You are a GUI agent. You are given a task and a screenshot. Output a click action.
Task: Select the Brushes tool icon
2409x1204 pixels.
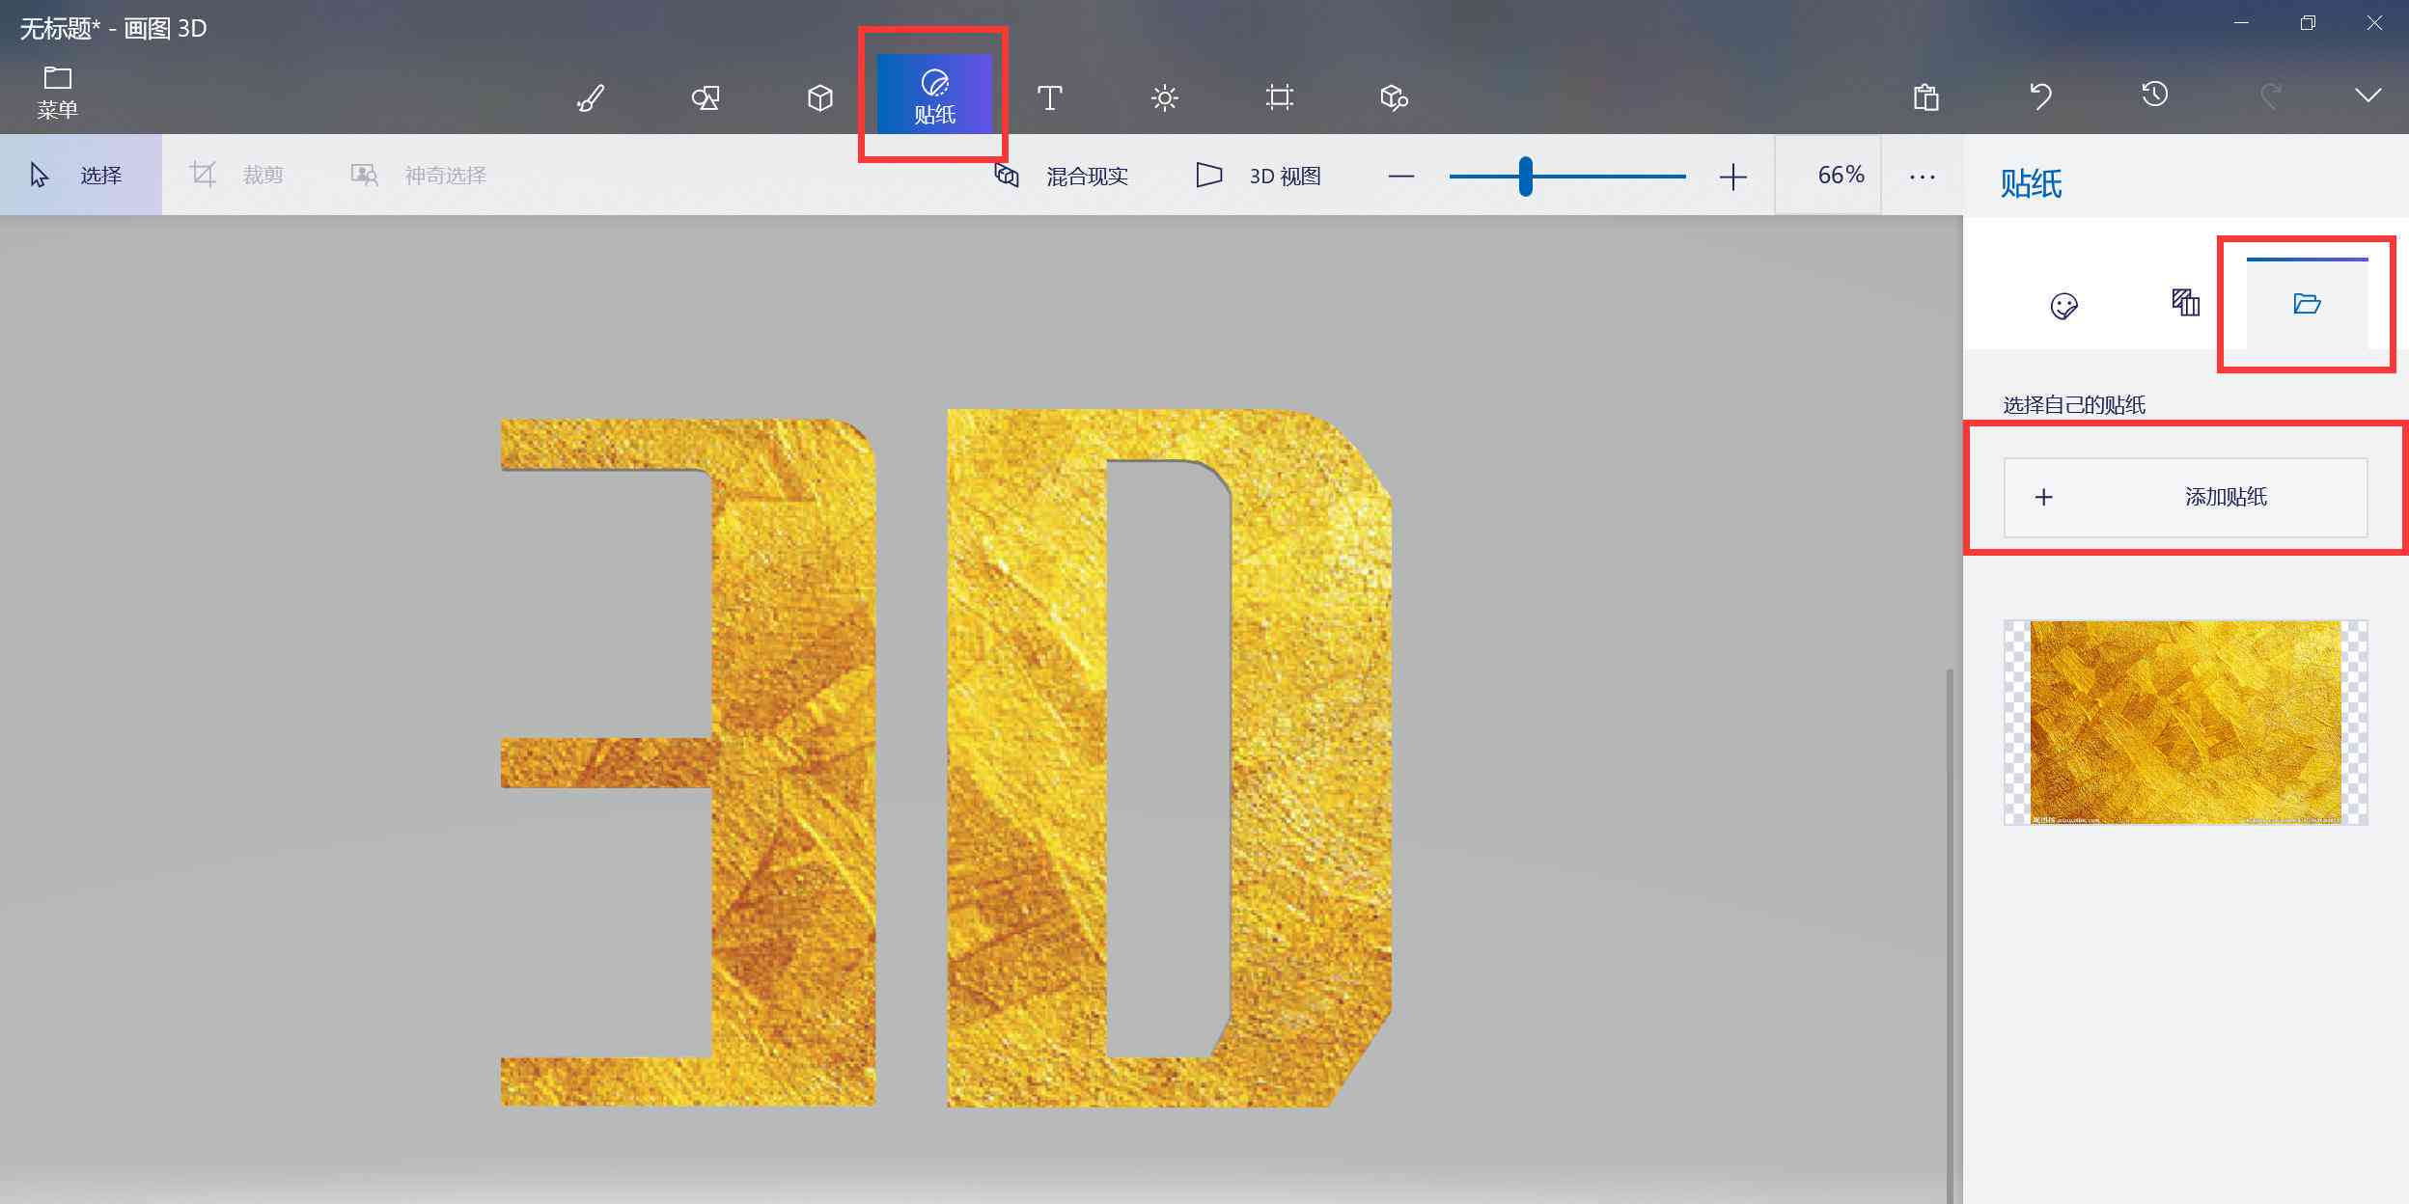(590, 97)
